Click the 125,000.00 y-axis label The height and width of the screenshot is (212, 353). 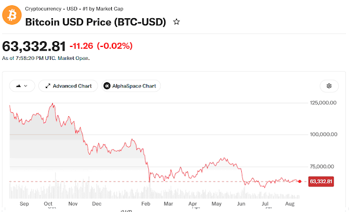(323, 103)
